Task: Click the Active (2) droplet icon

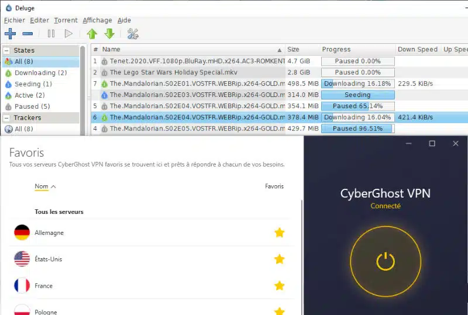Action: click(x=8, y=95)
